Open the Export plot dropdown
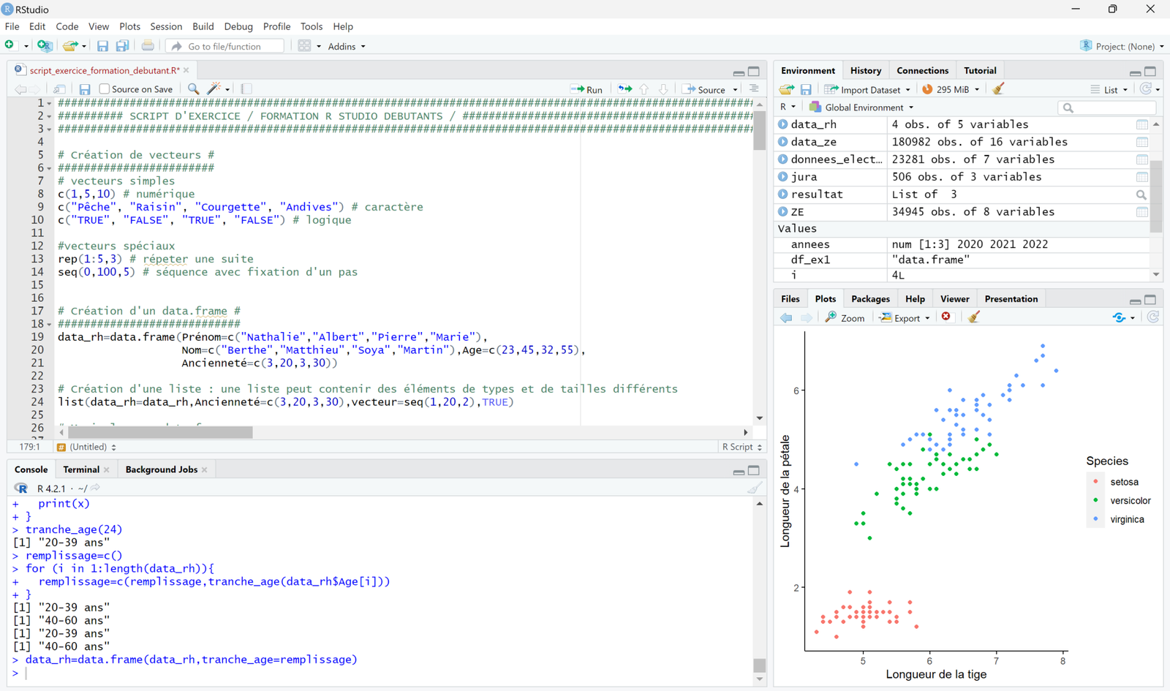 click(x=905, y=317)
